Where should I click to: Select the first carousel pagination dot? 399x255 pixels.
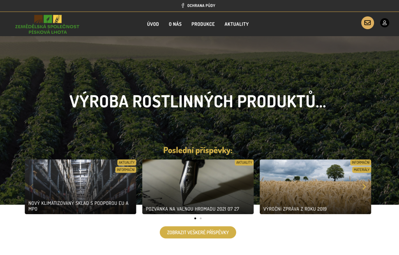(x=195, y=218)
